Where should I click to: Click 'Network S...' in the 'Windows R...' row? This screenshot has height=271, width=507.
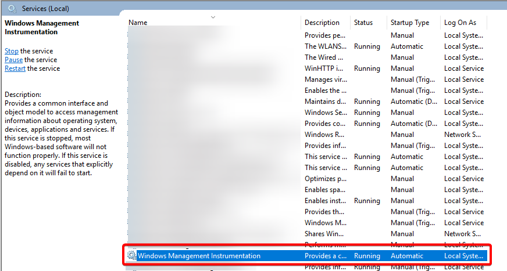pos(462,135)
